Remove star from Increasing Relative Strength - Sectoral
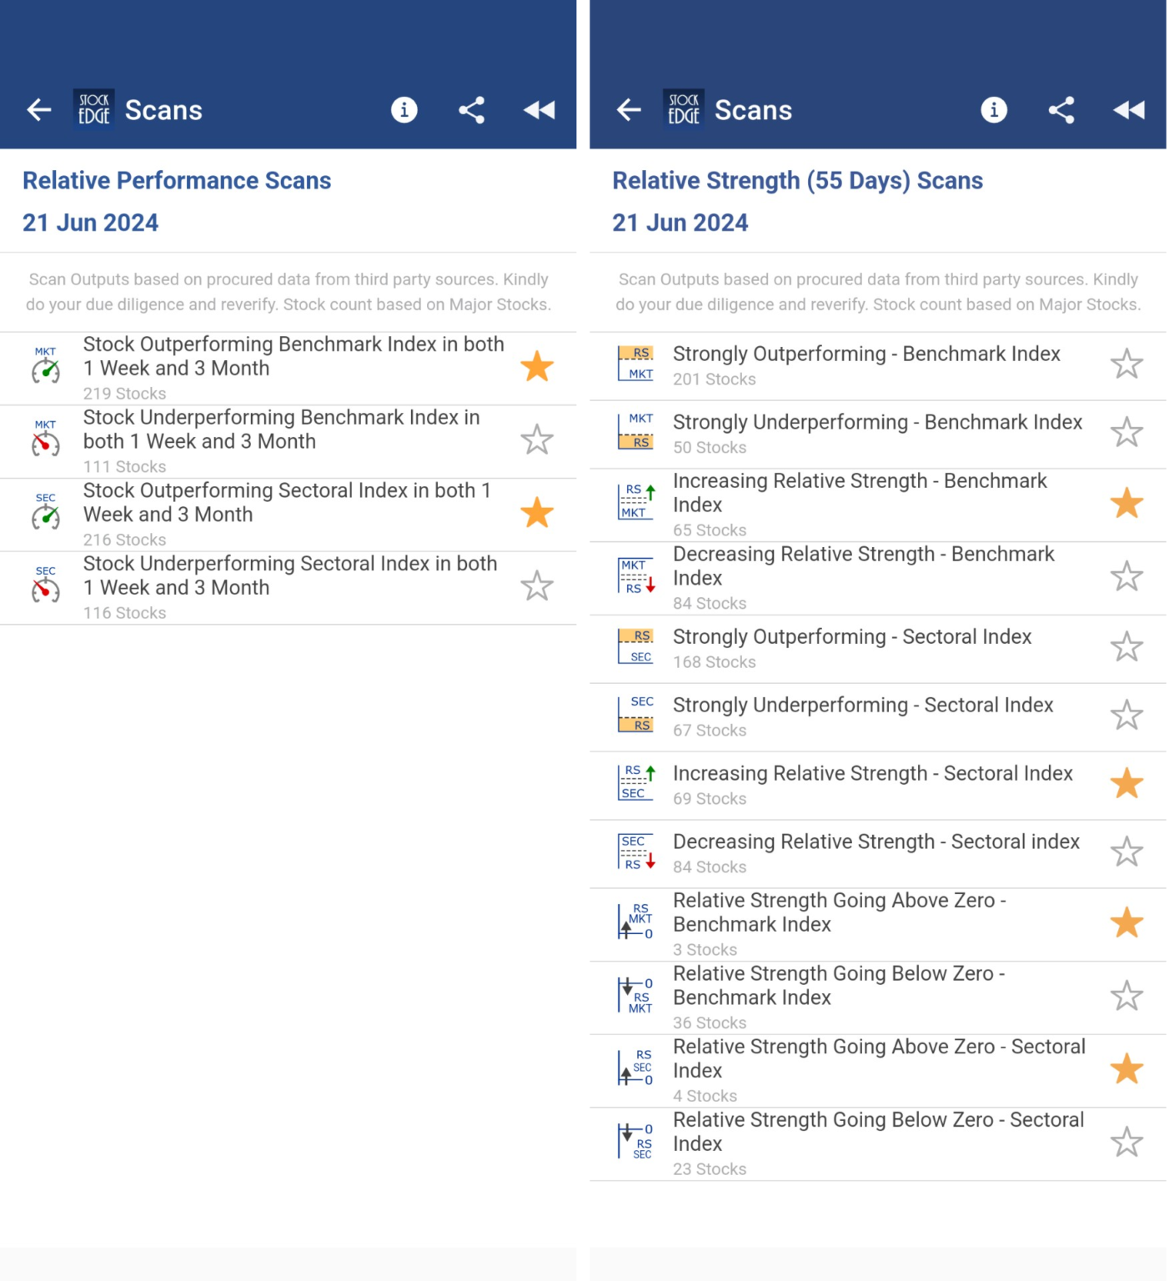Screen dimensions: 1169x1281 [x=1126, y=784]
